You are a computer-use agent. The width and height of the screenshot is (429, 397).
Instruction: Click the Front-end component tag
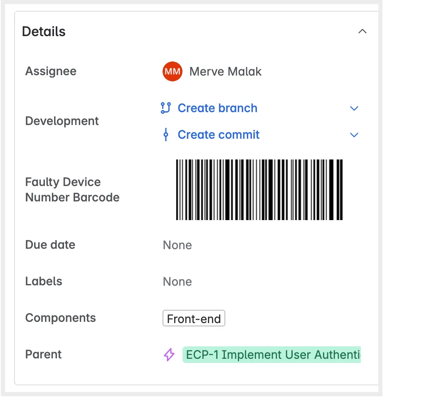pos(194,319)
